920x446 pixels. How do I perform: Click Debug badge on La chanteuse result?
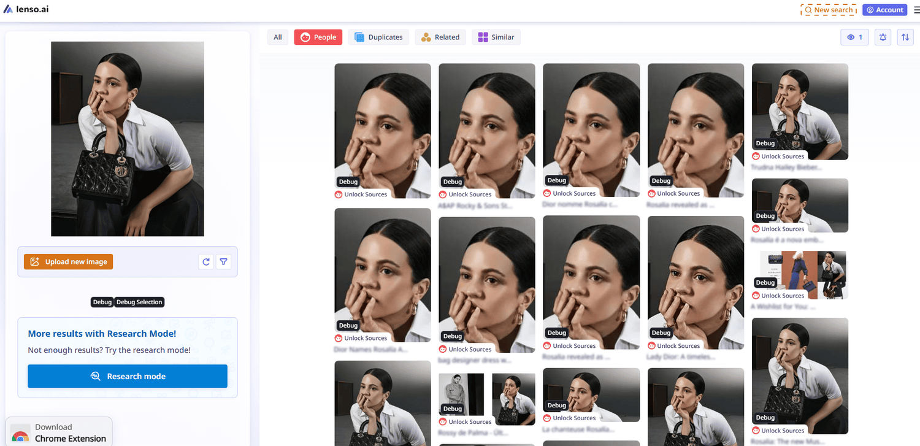tap(557, 406)
